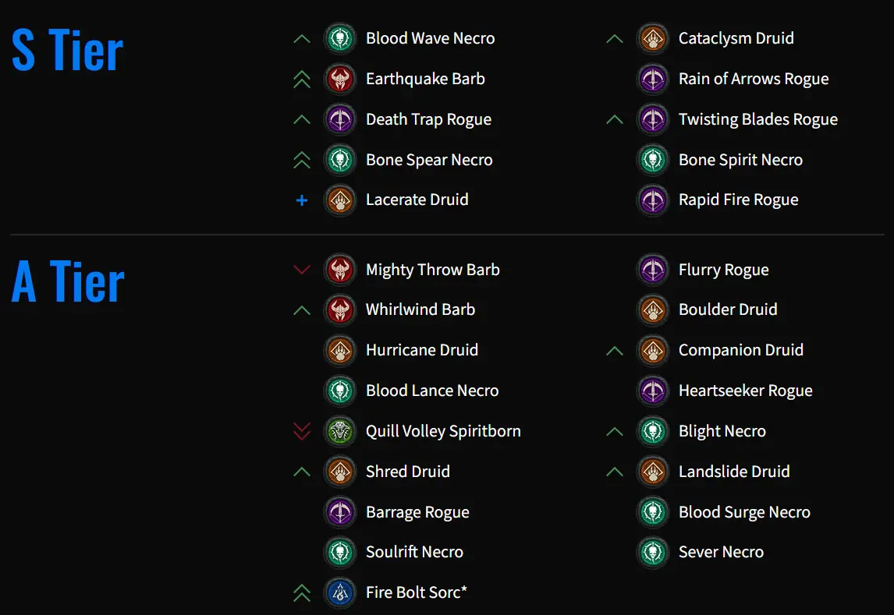Open the Bone Spear Necro build
The image size is (894, 615).
pyautogui.click(x=429, y=160)
